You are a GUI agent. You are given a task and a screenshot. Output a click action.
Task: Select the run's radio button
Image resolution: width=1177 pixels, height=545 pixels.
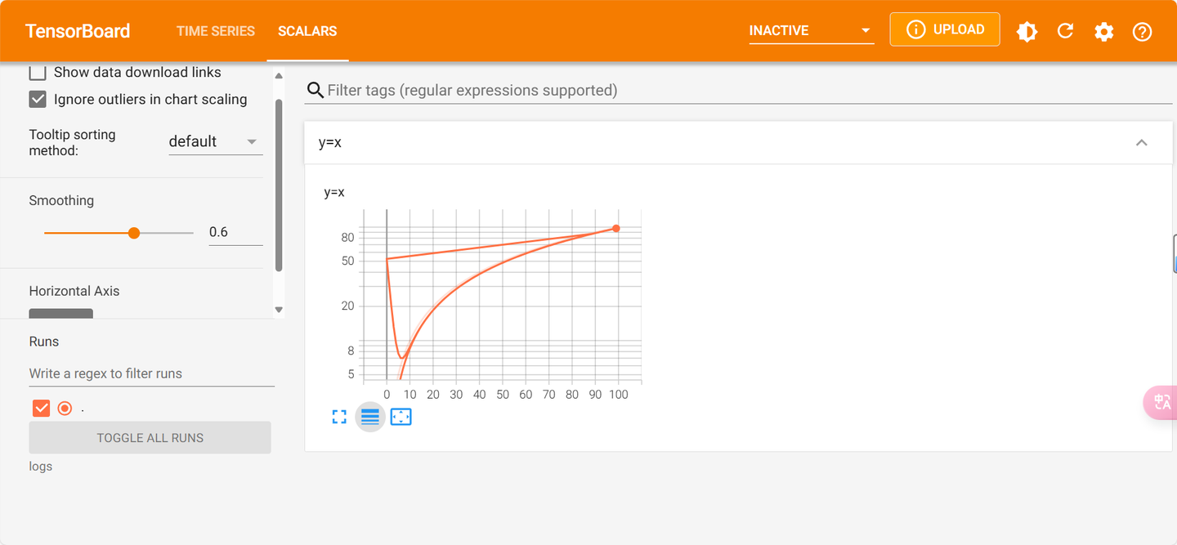(x=65, y=408)
